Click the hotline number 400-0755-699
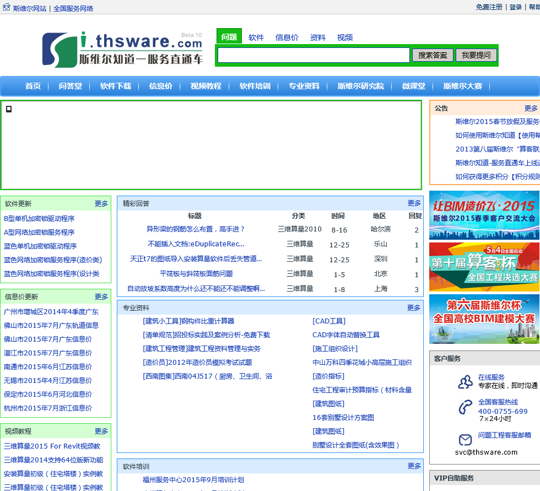 (x=503, y=411)
